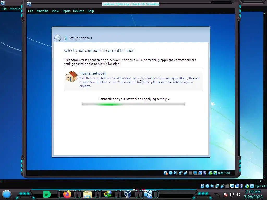This screenshot has width=267, height=200.
Task: Click the 'Right Ctrl' host key label in front VM
Action: click(224, 173)
